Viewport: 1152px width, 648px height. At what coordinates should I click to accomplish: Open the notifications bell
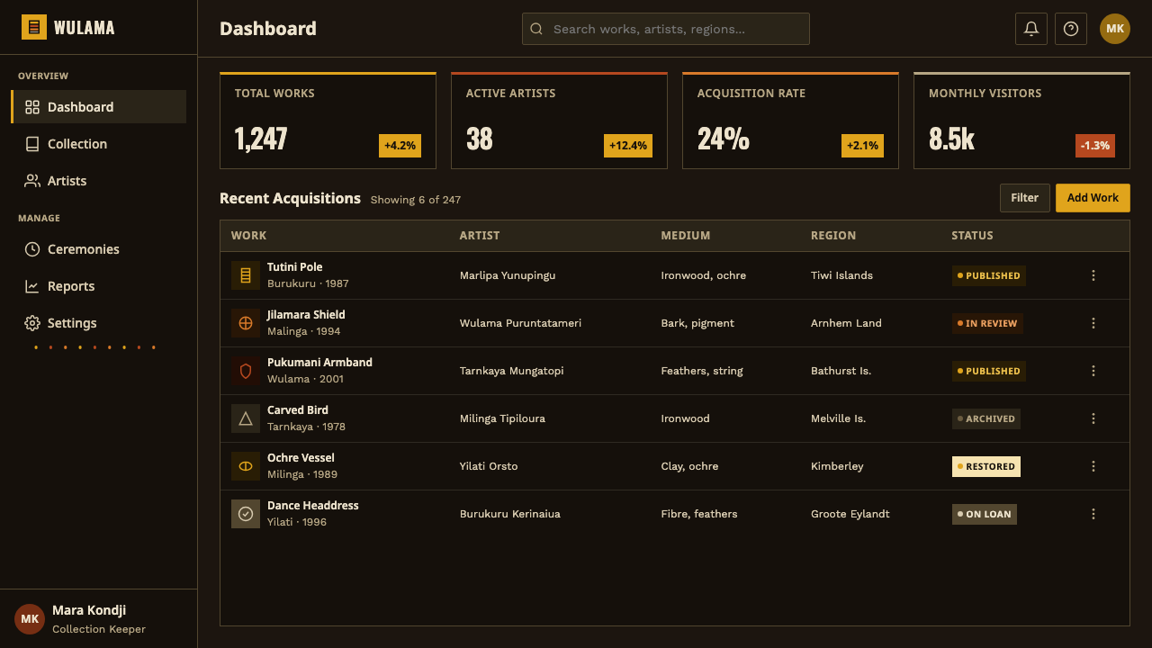coord(1031,29)
